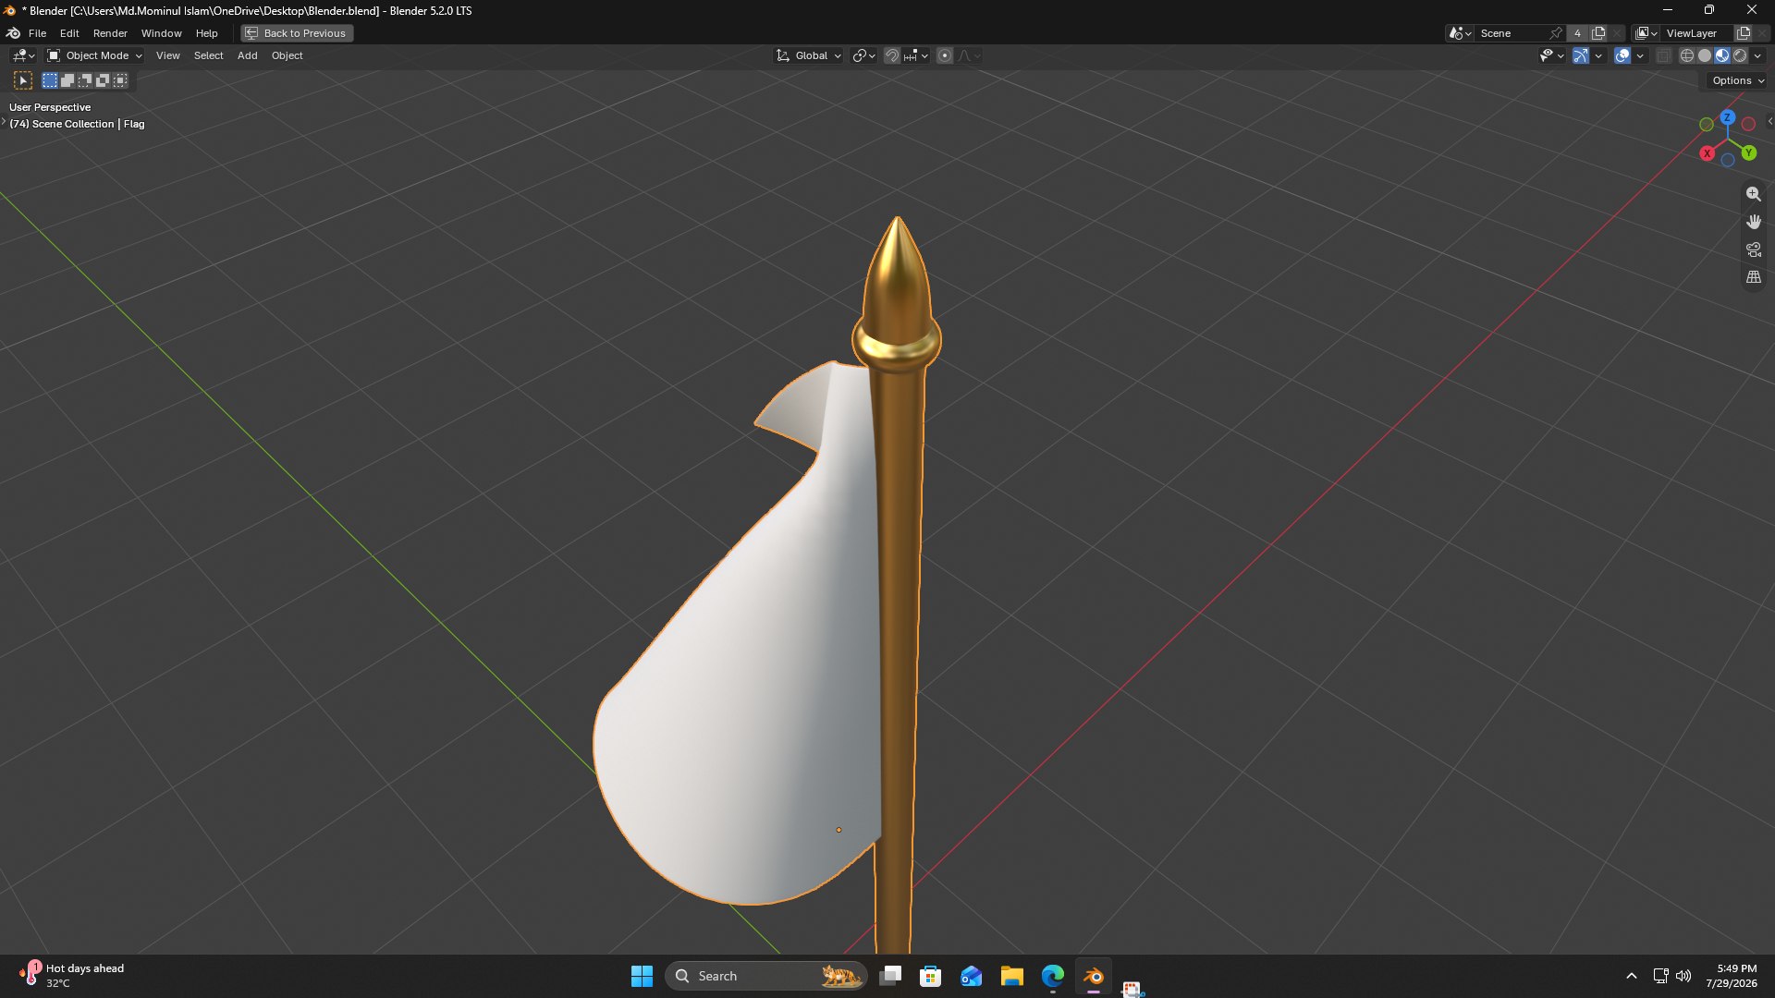Screen dimensions: 1775x998
Task: Choose the Extend selection mode icon
Action: (x=67, y=81)
